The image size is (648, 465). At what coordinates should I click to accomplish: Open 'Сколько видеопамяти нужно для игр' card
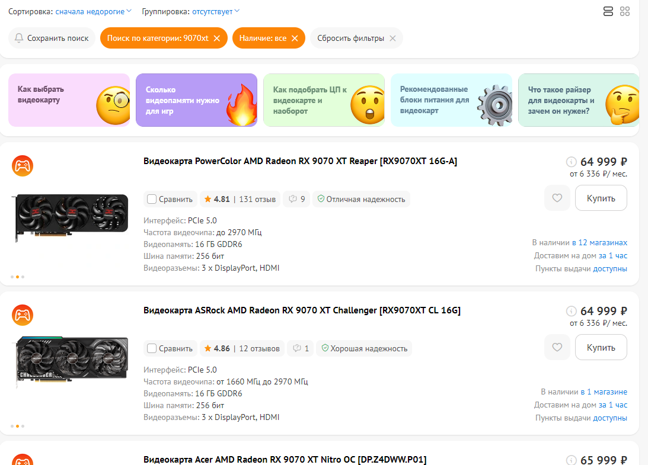(196, 100)
